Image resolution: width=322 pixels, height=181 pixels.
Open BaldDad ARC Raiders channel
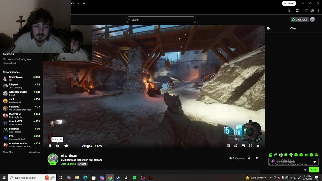pos(21,130)
